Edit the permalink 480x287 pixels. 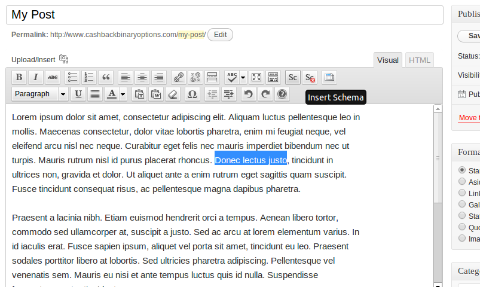220,35
